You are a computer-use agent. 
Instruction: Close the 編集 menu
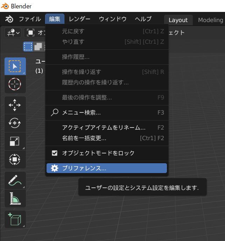tap(55, 19)
